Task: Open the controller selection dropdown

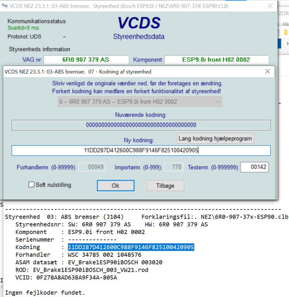Action: pos(139,102)
